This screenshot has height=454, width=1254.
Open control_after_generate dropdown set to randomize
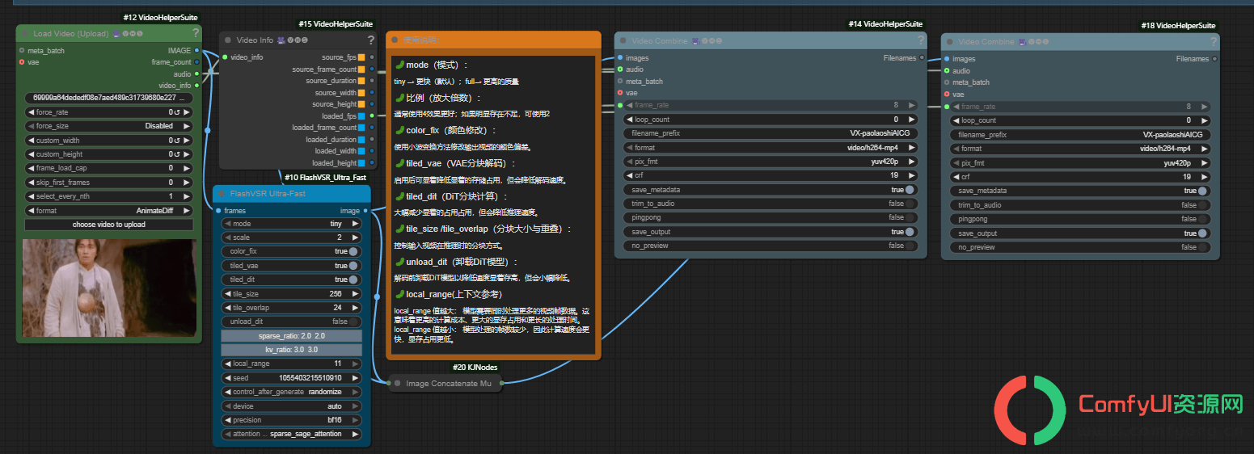click(x=290, y=392)
